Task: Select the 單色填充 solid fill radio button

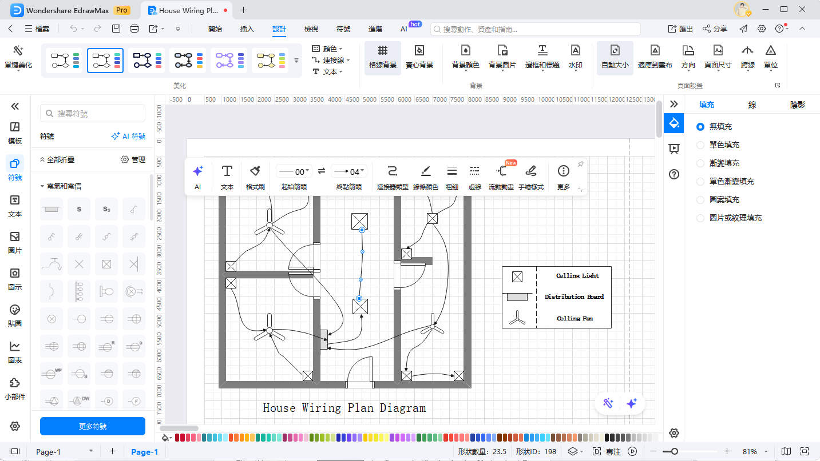Action: tap(700, 145)
